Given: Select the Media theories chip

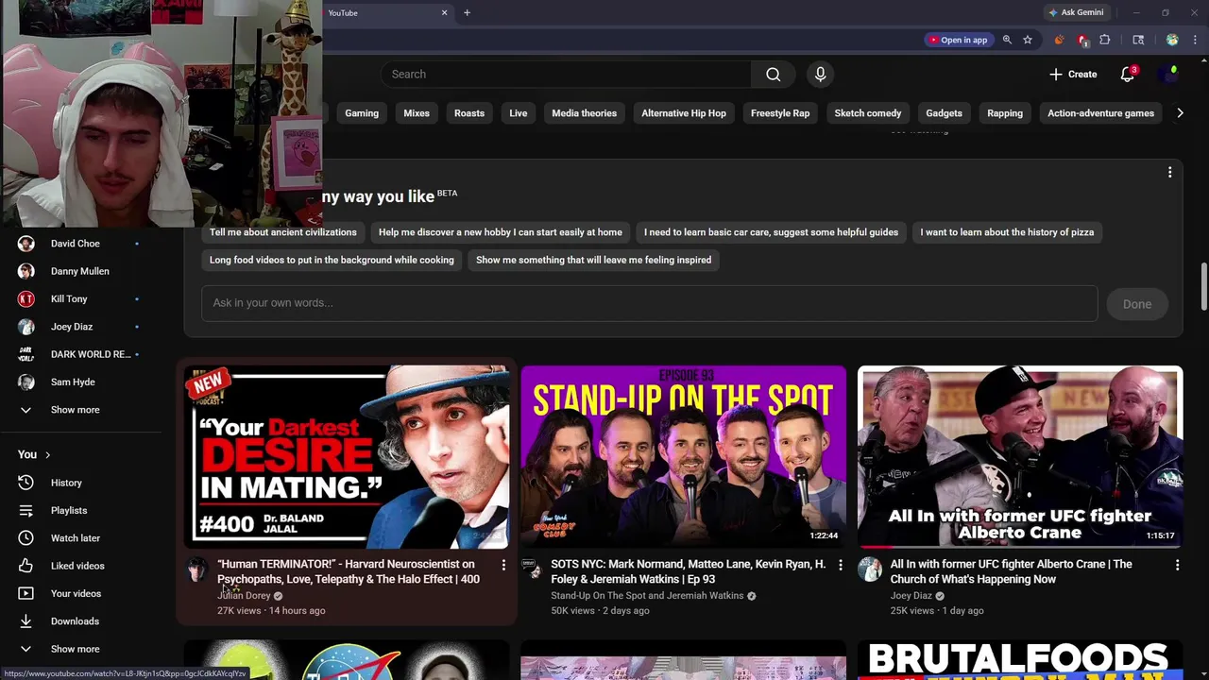Looking at the screenshot, I should [584, 113].
